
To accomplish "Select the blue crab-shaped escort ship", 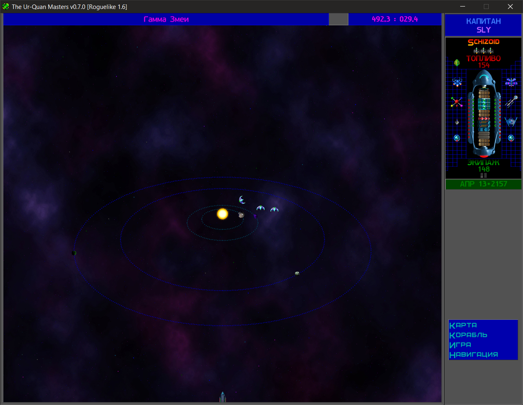I will pyautogui.click(x=457, y=82).
